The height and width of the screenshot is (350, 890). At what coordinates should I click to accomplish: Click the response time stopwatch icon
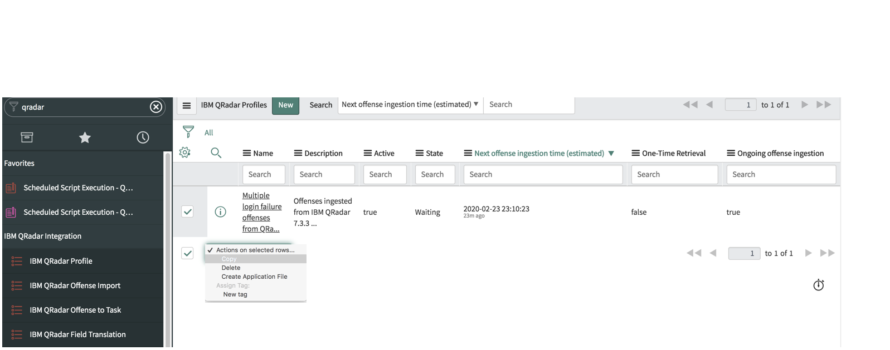point(819,285)
